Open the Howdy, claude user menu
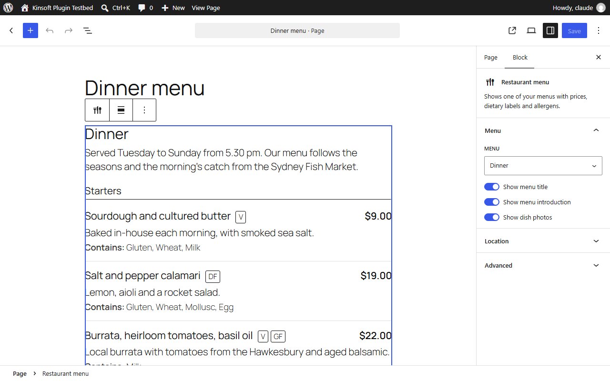This screenshot has height=381, width=610. (x=579, y=8)
